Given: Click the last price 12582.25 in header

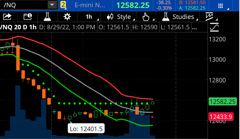Looking at the screenshot, I should 133,6.
